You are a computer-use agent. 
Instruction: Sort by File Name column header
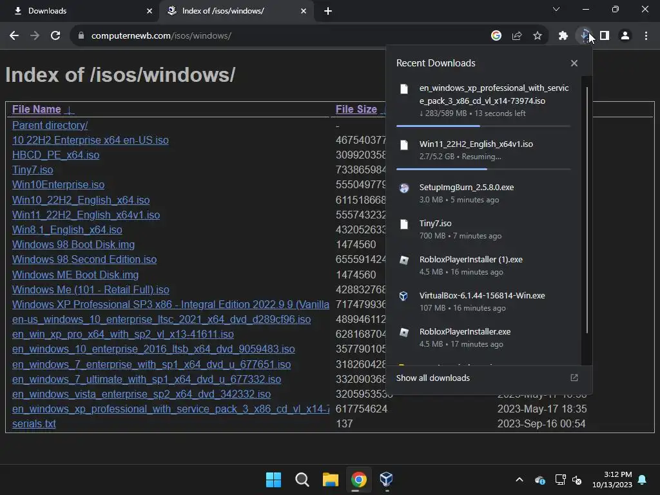36,110
